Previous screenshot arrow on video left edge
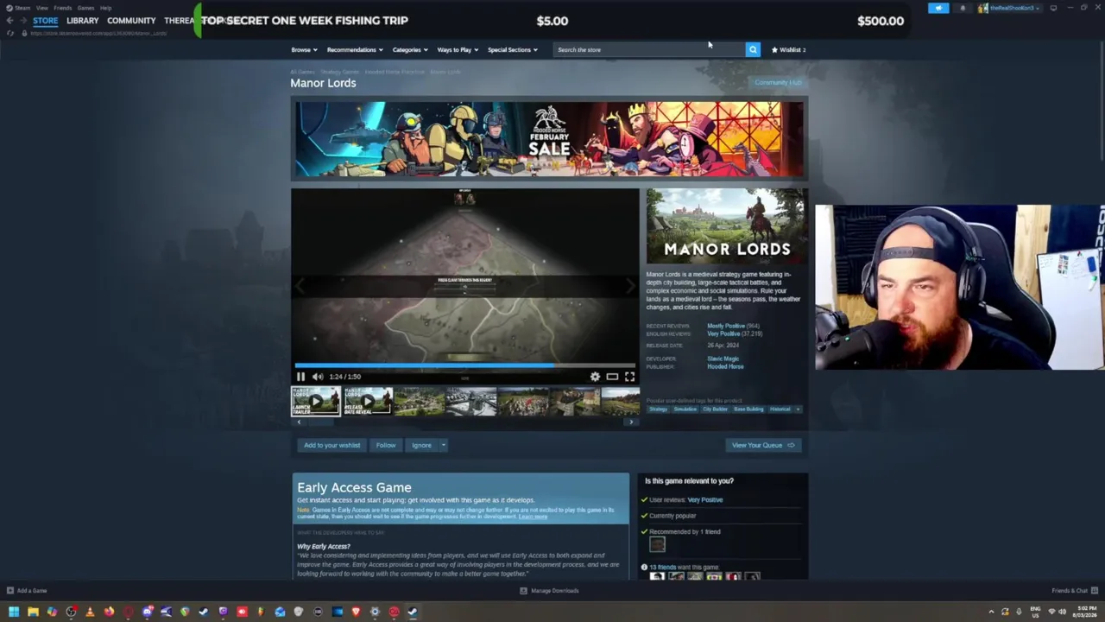Screen dimensions: 1105x622 300,286
